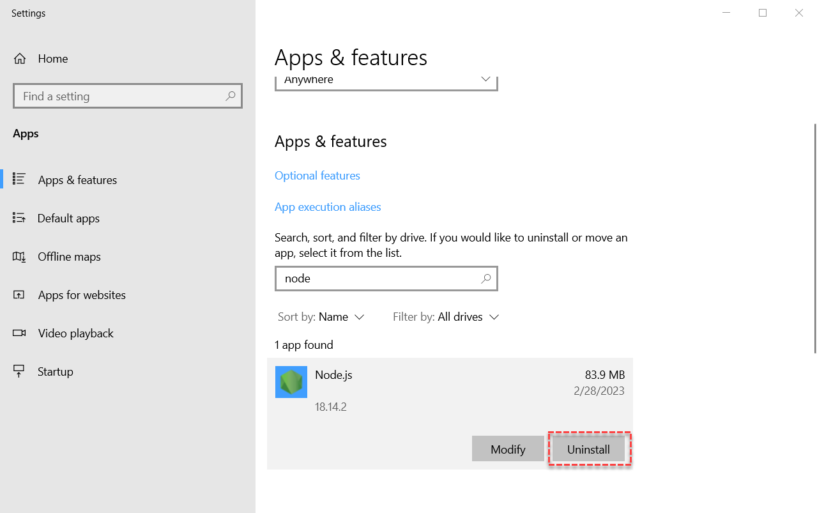This screenshot has height=513, width=817.
Task: Close the Settings window
Action: pos(799,13)
